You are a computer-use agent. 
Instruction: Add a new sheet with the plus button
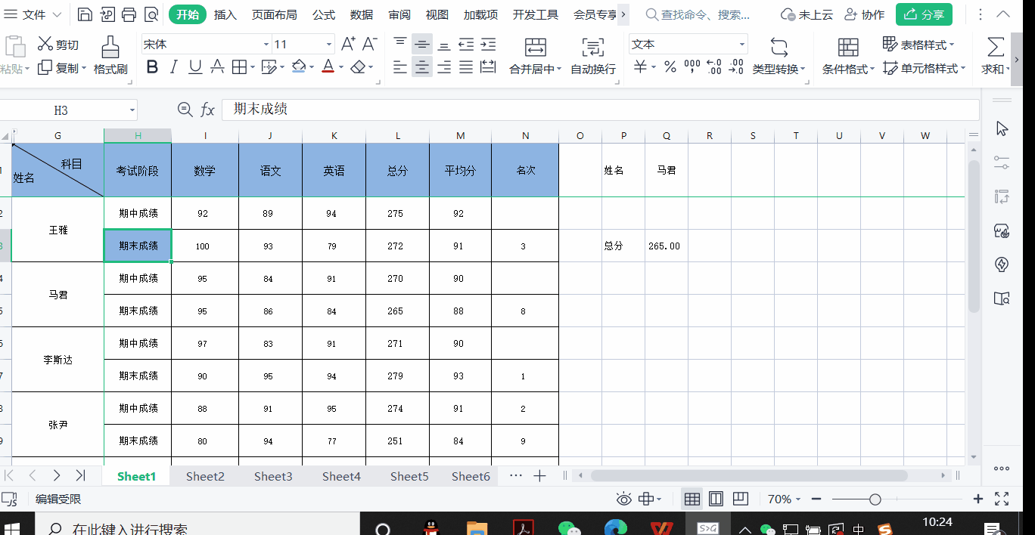pos(539,476)
